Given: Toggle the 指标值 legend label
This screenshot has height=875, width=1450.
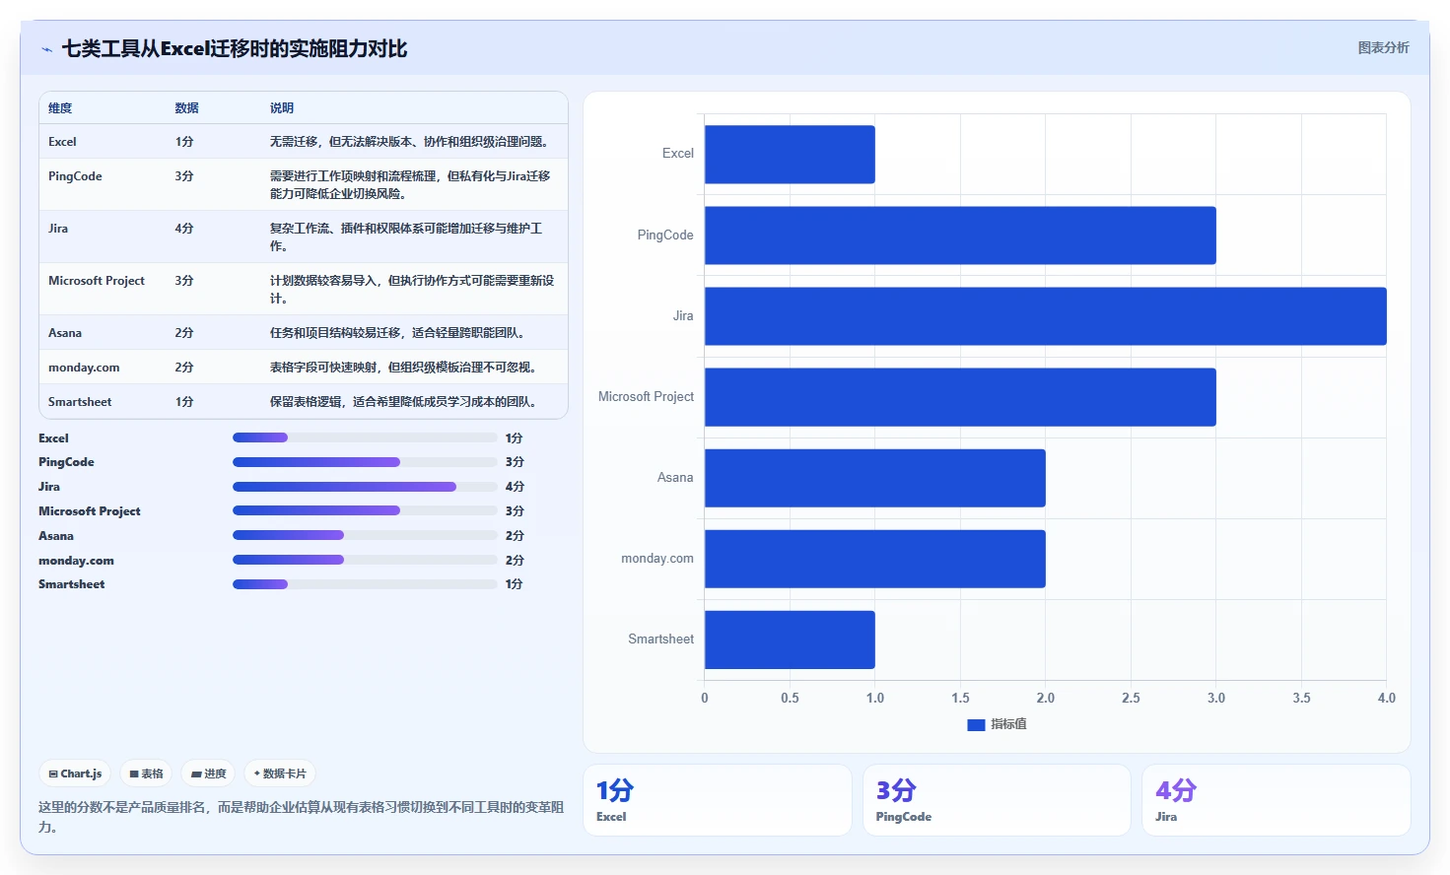Looking at the screenshot, I should [x=1008, y=724].
